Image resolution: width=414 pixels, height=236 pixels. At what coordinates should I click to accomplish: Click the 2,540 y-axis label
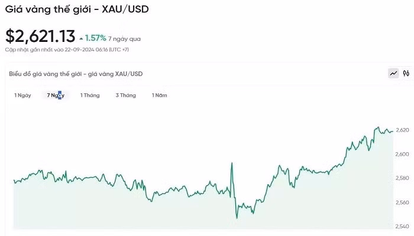tap(402, 227)
